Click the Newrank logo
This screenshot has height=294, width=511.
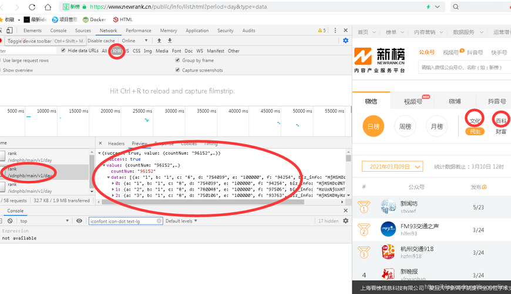pyautogui.click(x=379, y=60)
